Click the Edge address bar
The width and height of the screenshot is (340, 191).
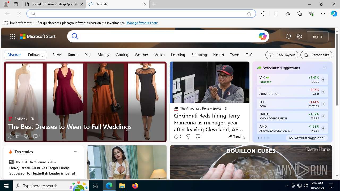141,14
